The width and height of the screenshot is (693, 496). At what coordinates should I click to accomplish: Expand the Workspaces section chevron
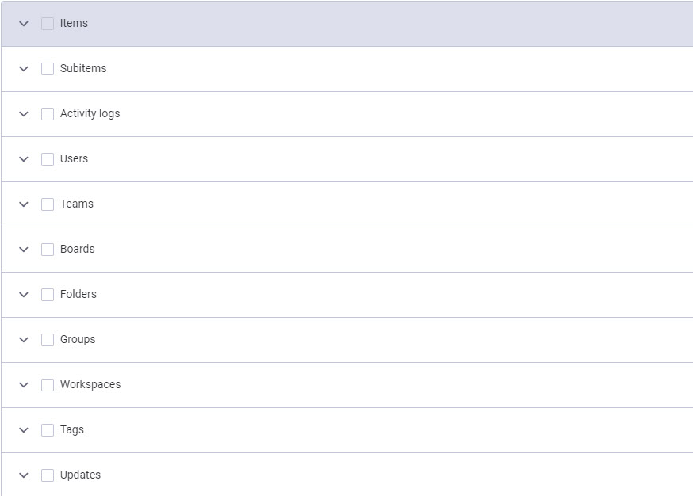click(24, 385)
